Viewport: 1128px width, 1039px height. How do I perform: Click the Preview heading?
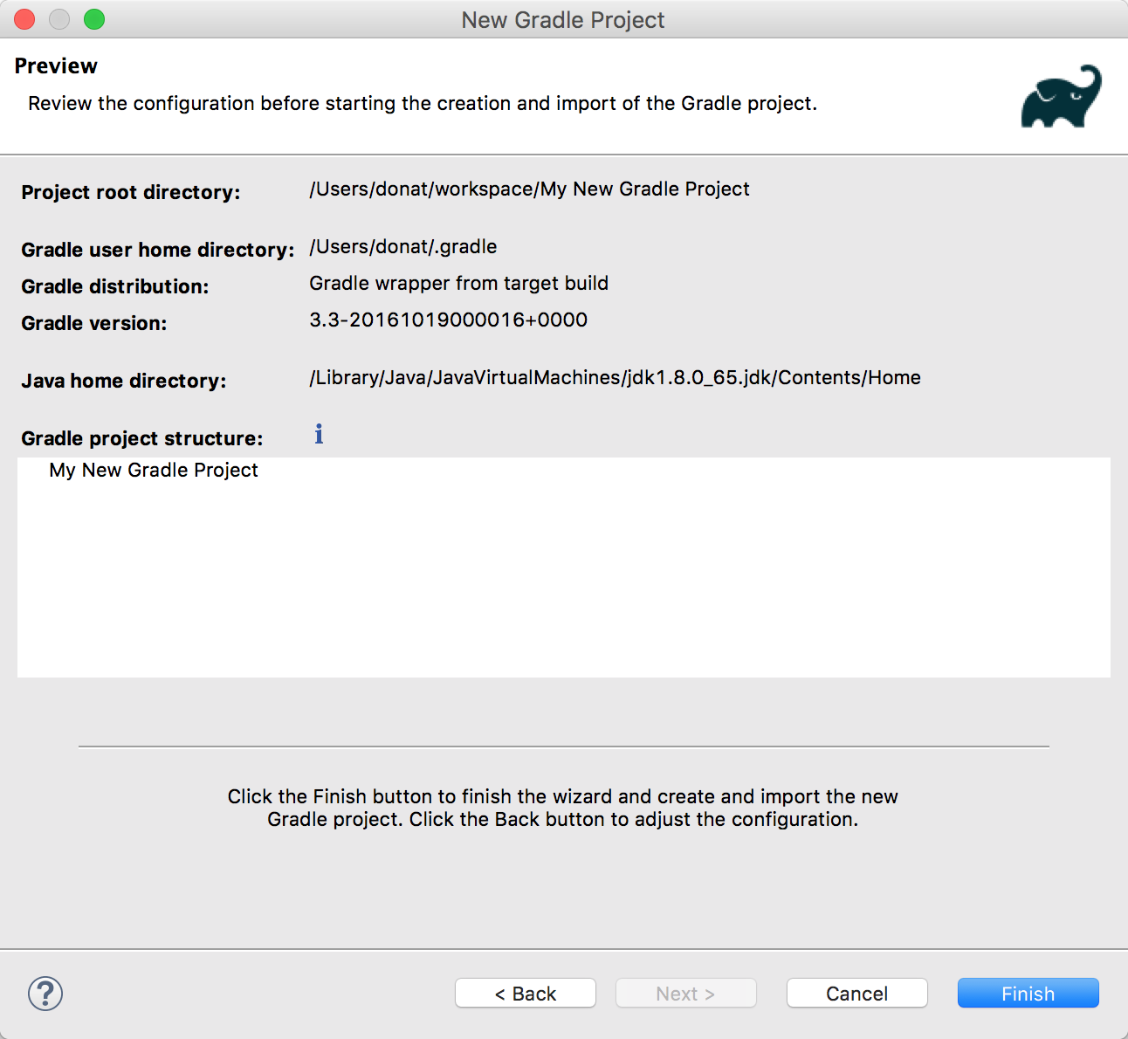tap(56, 66)
